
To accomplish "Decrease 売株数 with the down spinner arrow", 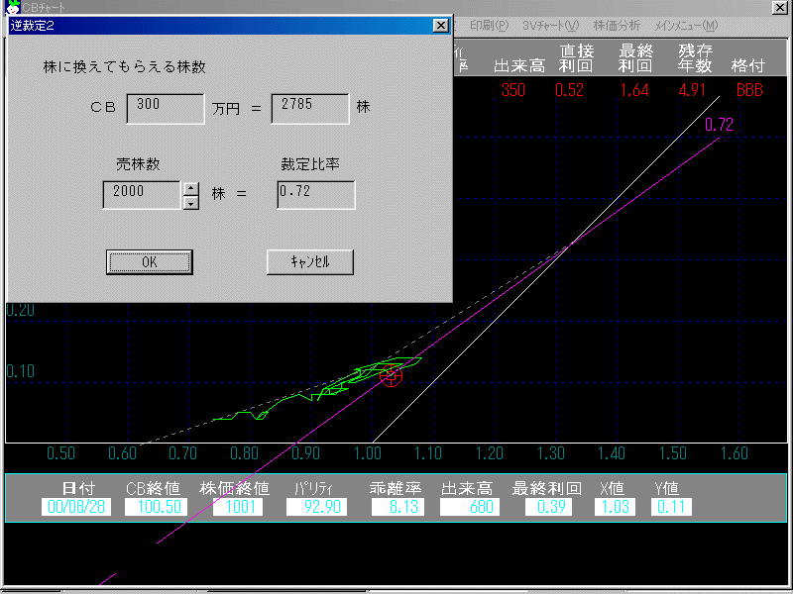I will pos(190,203).
